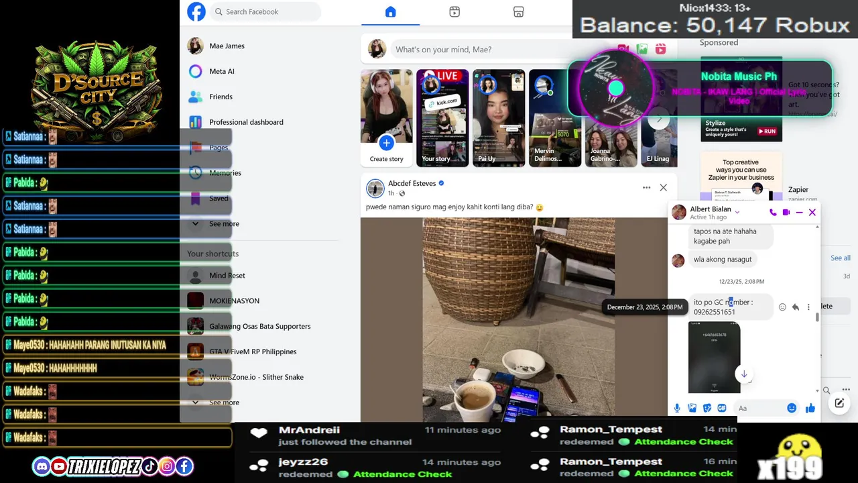Focus the Search Facebook field
Viewport: 858px width, 483px height.
[265, 11]
